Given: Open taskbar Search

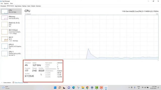Looking at the screenshot, I should (x=60, y=87).
